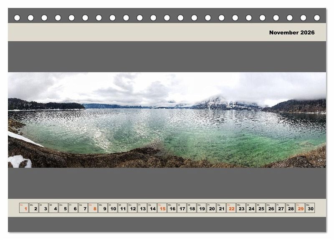
Task: Pick date 25 in the date row
Action: click(261, 208)
